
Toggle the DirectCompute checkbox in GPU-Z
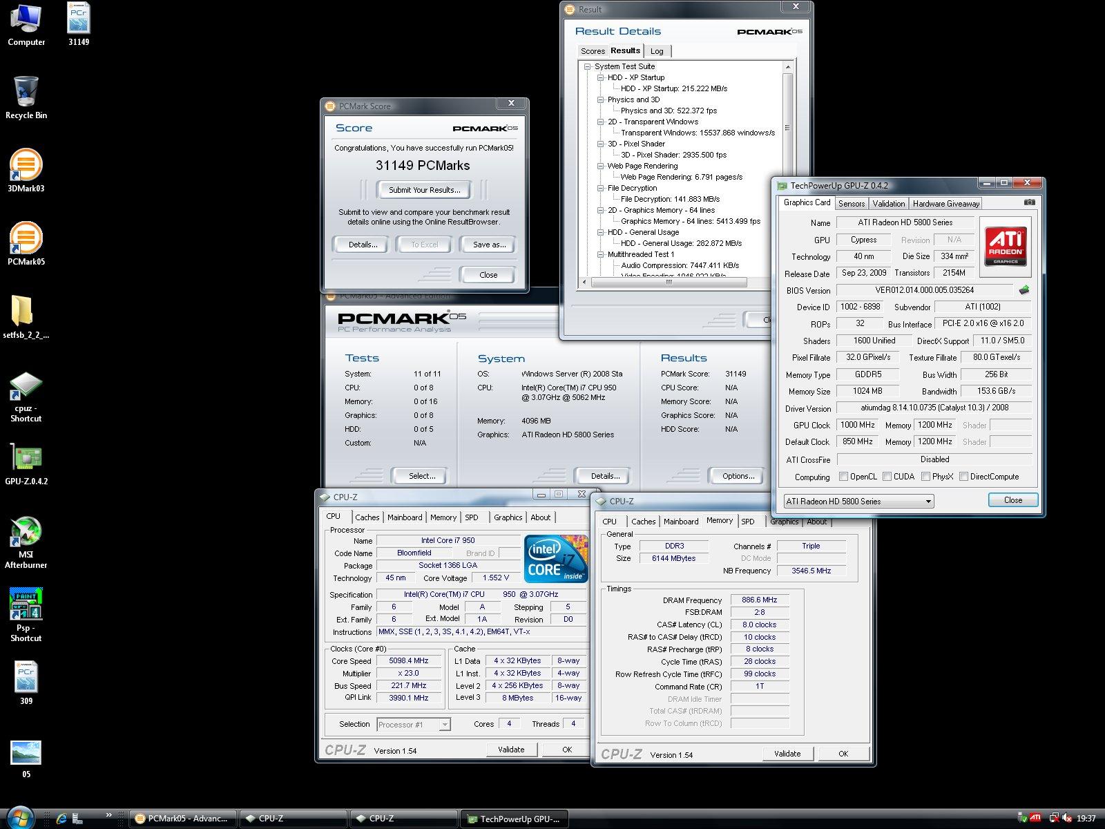[x=963, y=477]
